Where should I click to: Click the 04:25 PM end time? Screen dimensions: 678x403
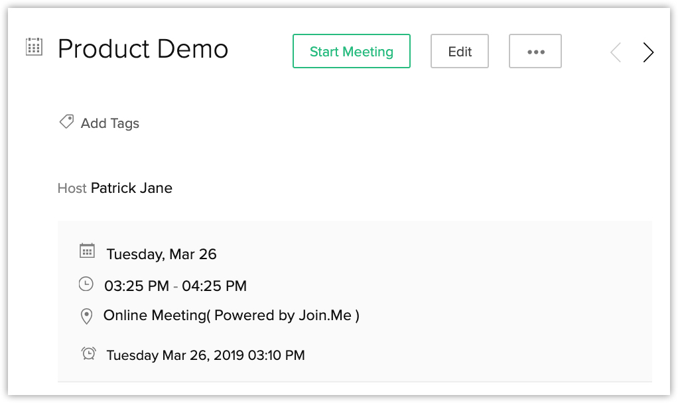pos(214,286)
